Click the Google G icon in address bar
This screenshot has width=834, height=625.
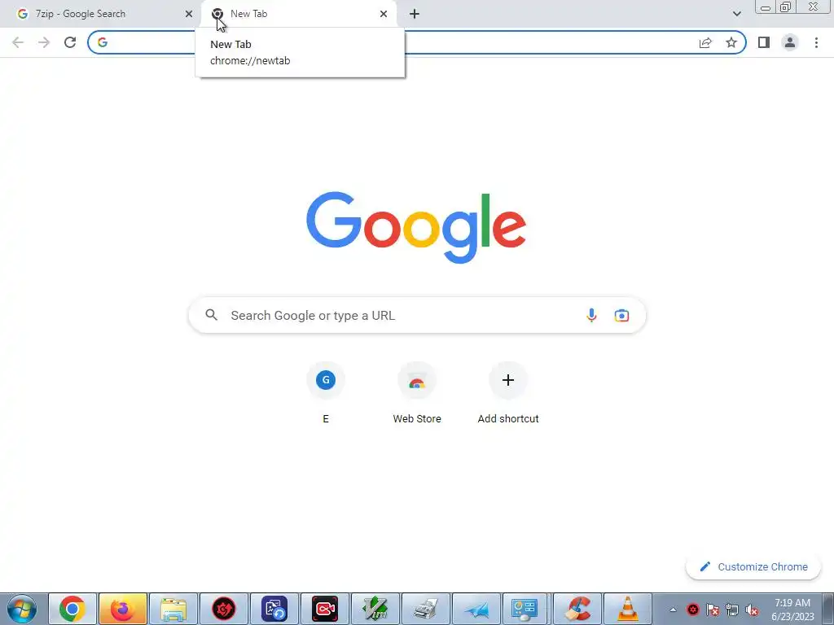coord(103,42)
